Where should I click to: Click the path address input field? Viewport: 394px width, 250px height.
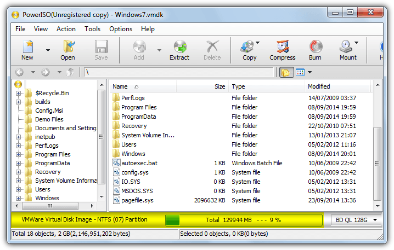(x=179, y=72)
